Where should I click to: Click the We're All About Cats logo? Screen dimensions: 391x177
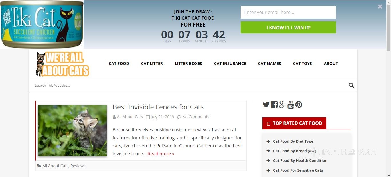(x=62, y=64)
